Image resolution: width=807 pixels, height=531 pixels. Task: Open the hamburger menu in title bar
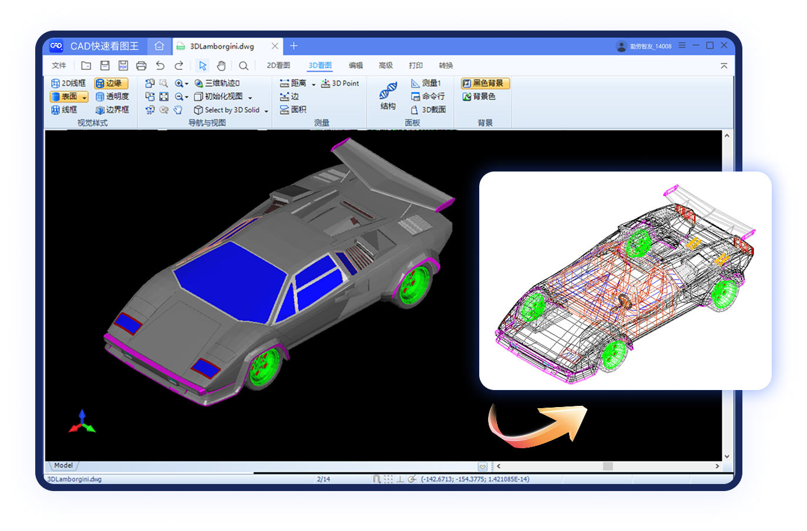point(682,45)
